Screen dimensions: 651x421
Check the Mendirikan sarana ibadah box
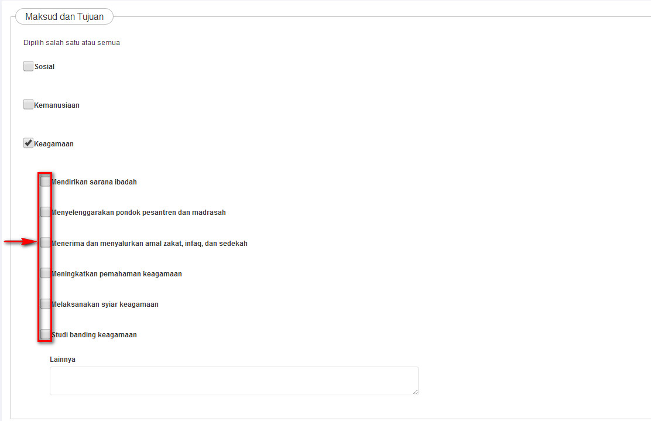click(45, 182)
